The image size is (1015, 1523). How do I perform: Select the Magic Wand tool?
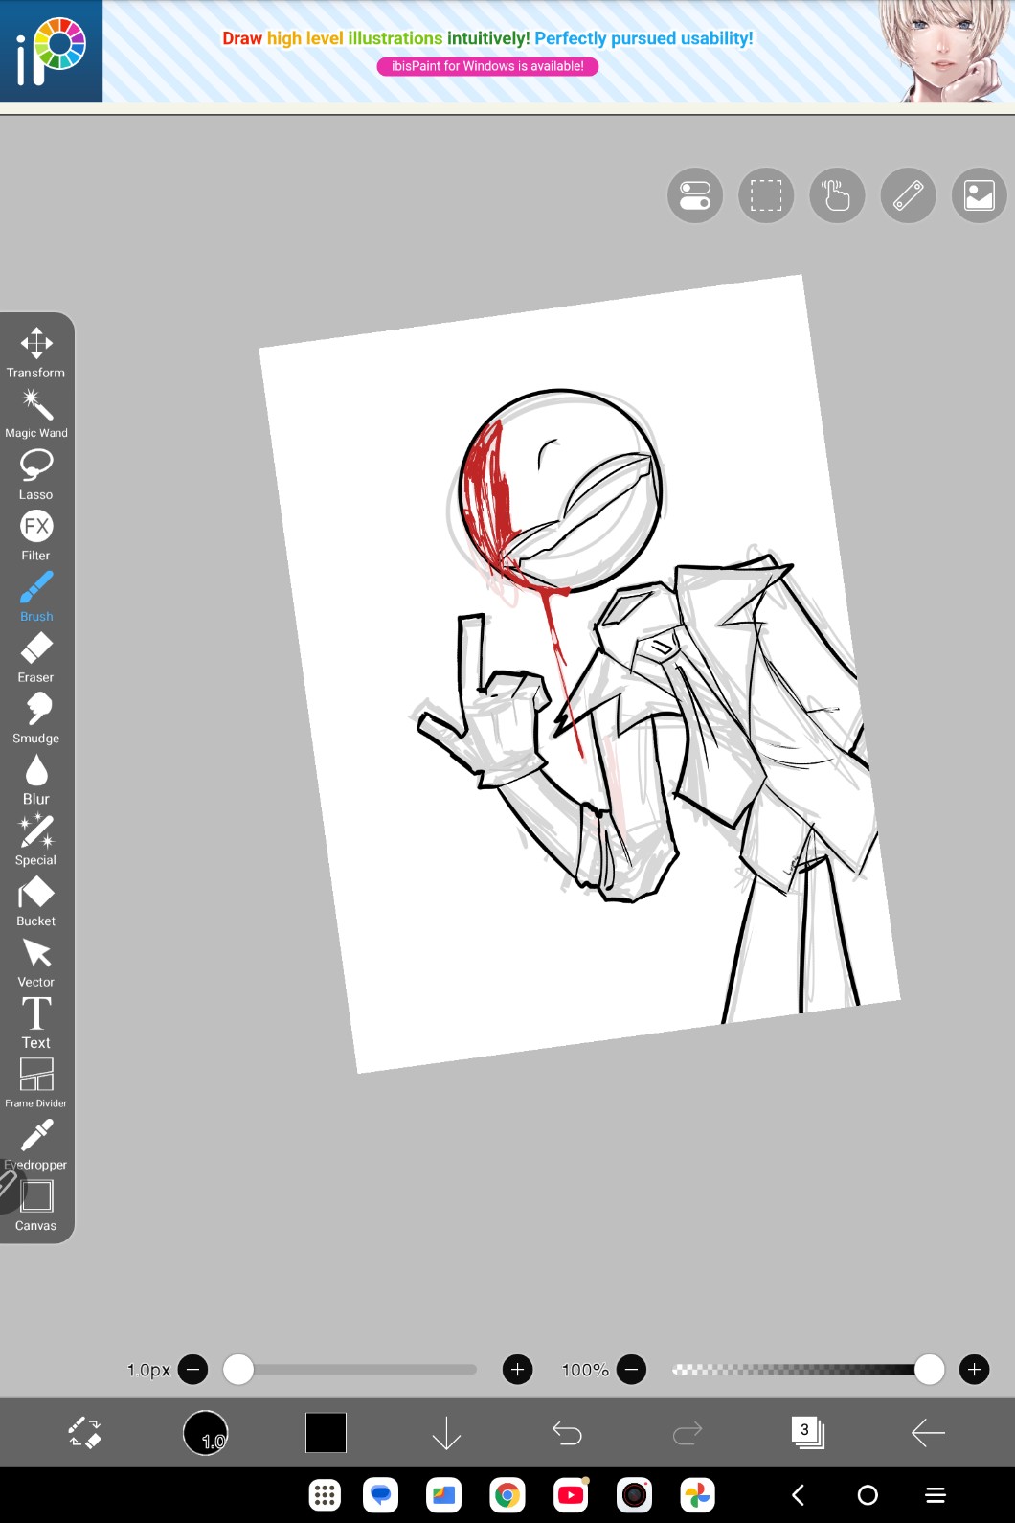[36, 413]
